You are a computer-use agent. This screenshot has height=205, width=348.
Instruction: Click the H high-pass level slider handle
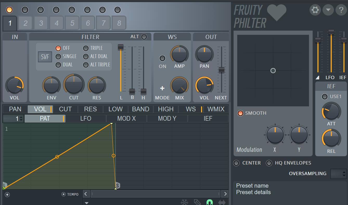point(144,92)
